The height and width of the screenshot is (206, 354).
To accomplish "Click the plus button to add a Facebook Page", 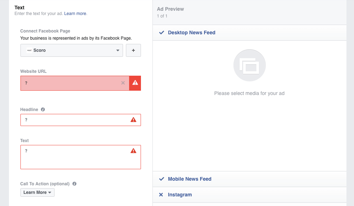I will pyautogui.click(x=133, y=50).
